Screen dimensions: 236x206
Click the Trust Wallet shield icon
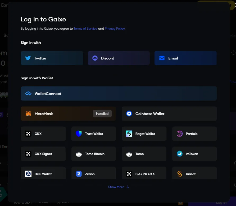pos(79,134)
